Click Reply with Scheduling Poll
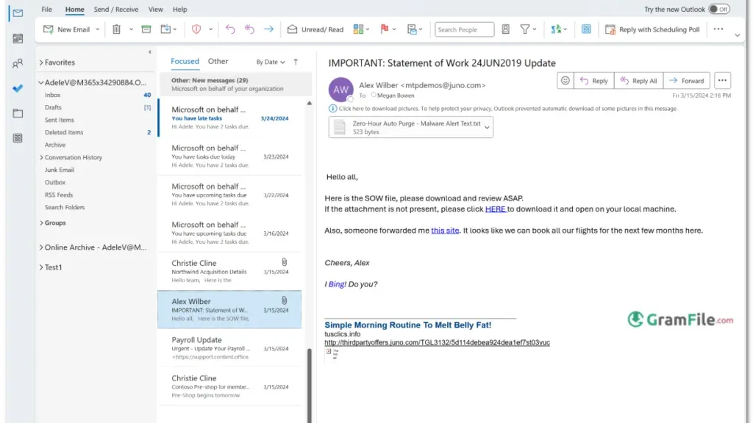This screenshot has width=753, height=423. pyautogui.click(x=653, y=29)
